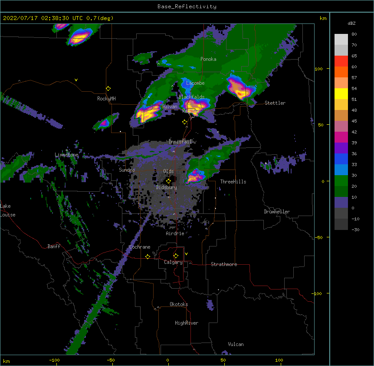The width and height of the screenshot is (374, 366).
Task: Select the Innisfail map label
Action: pyautogui.click(x=180, y=142)
